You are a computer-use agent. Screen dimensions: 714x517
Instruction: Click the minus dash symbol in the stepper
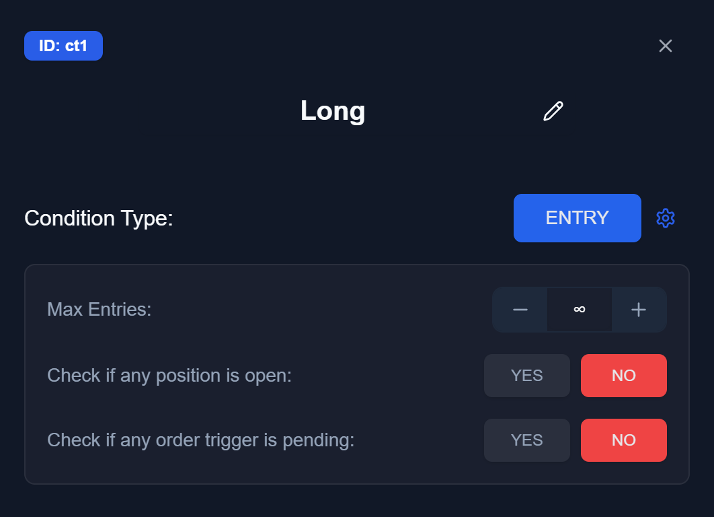pos(520,310)
